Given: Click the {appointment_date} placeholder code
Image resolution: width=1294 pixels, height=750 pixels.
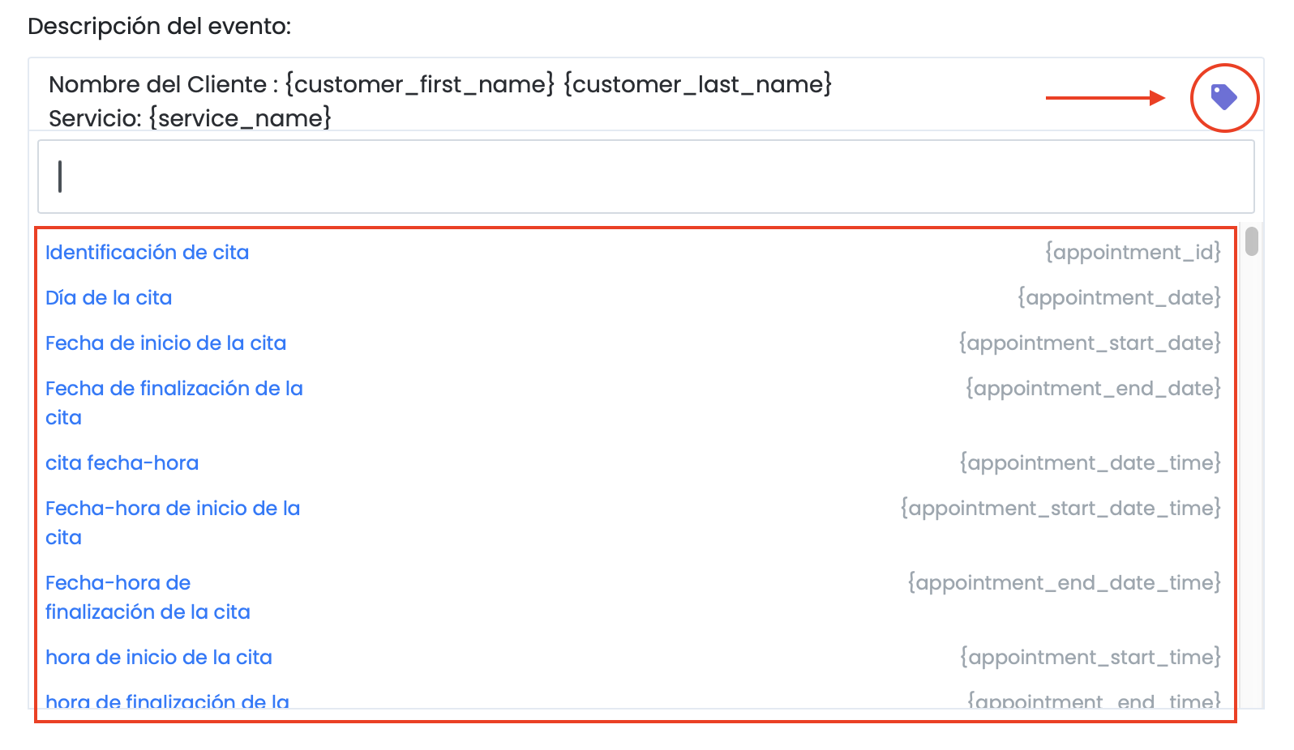Looking at the screenshot, I should (1119, 298).
